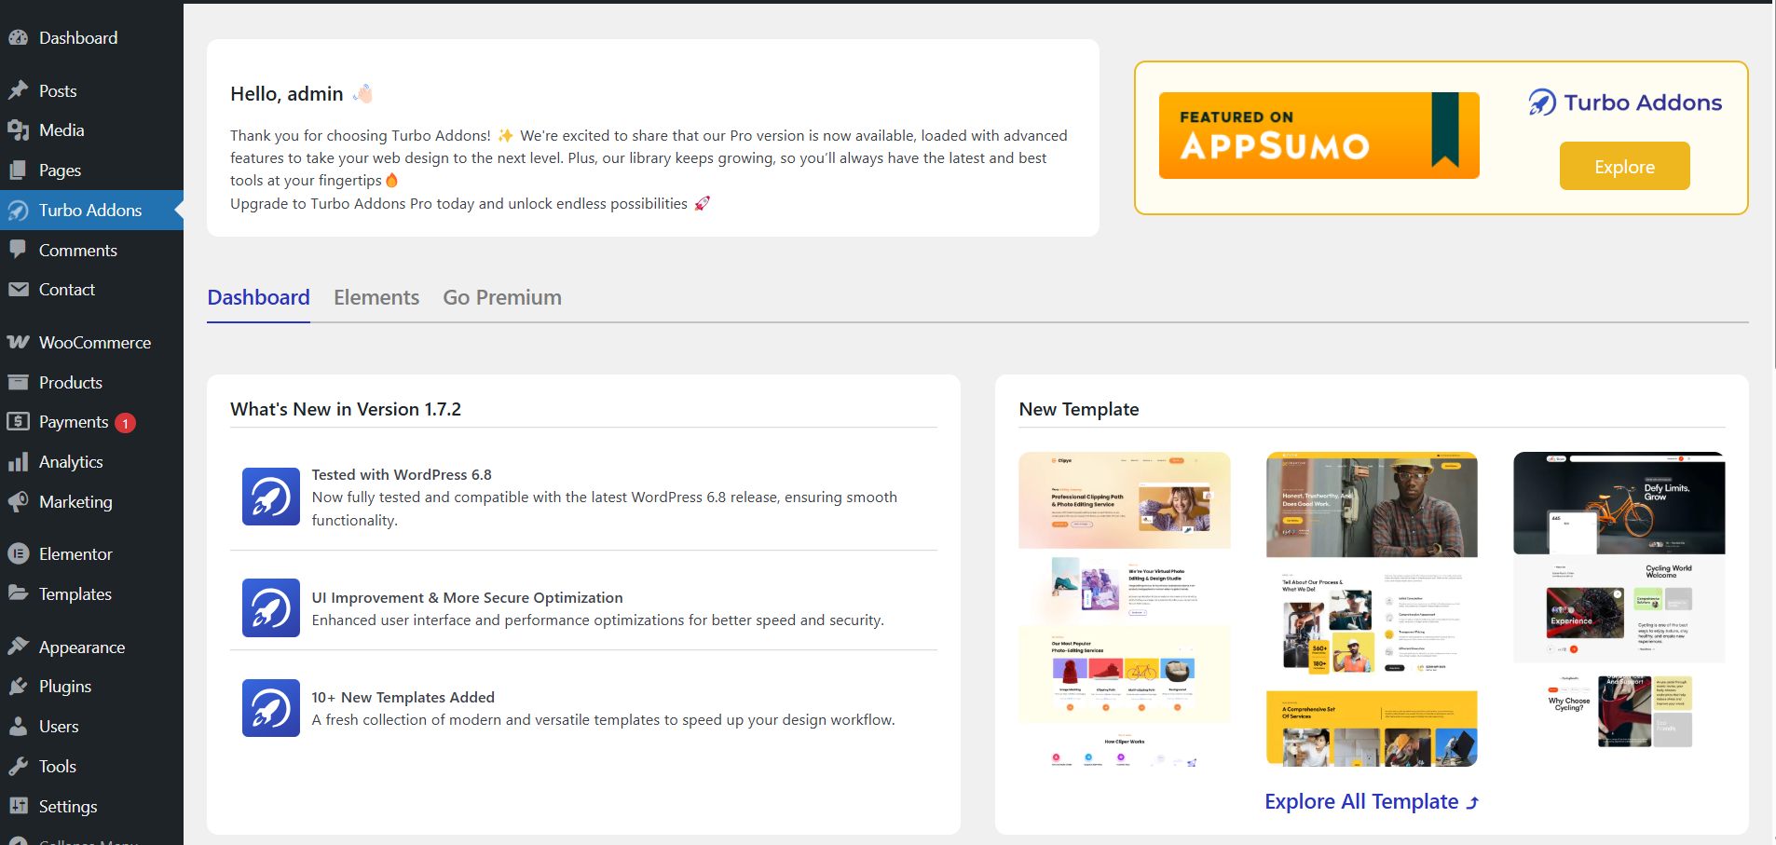Go to Pages in the sidebar
1776x845 pixels.
pos(91,170)
